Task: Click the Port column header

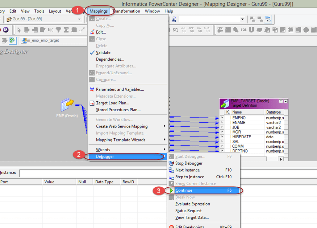Action: pos(21,182)
